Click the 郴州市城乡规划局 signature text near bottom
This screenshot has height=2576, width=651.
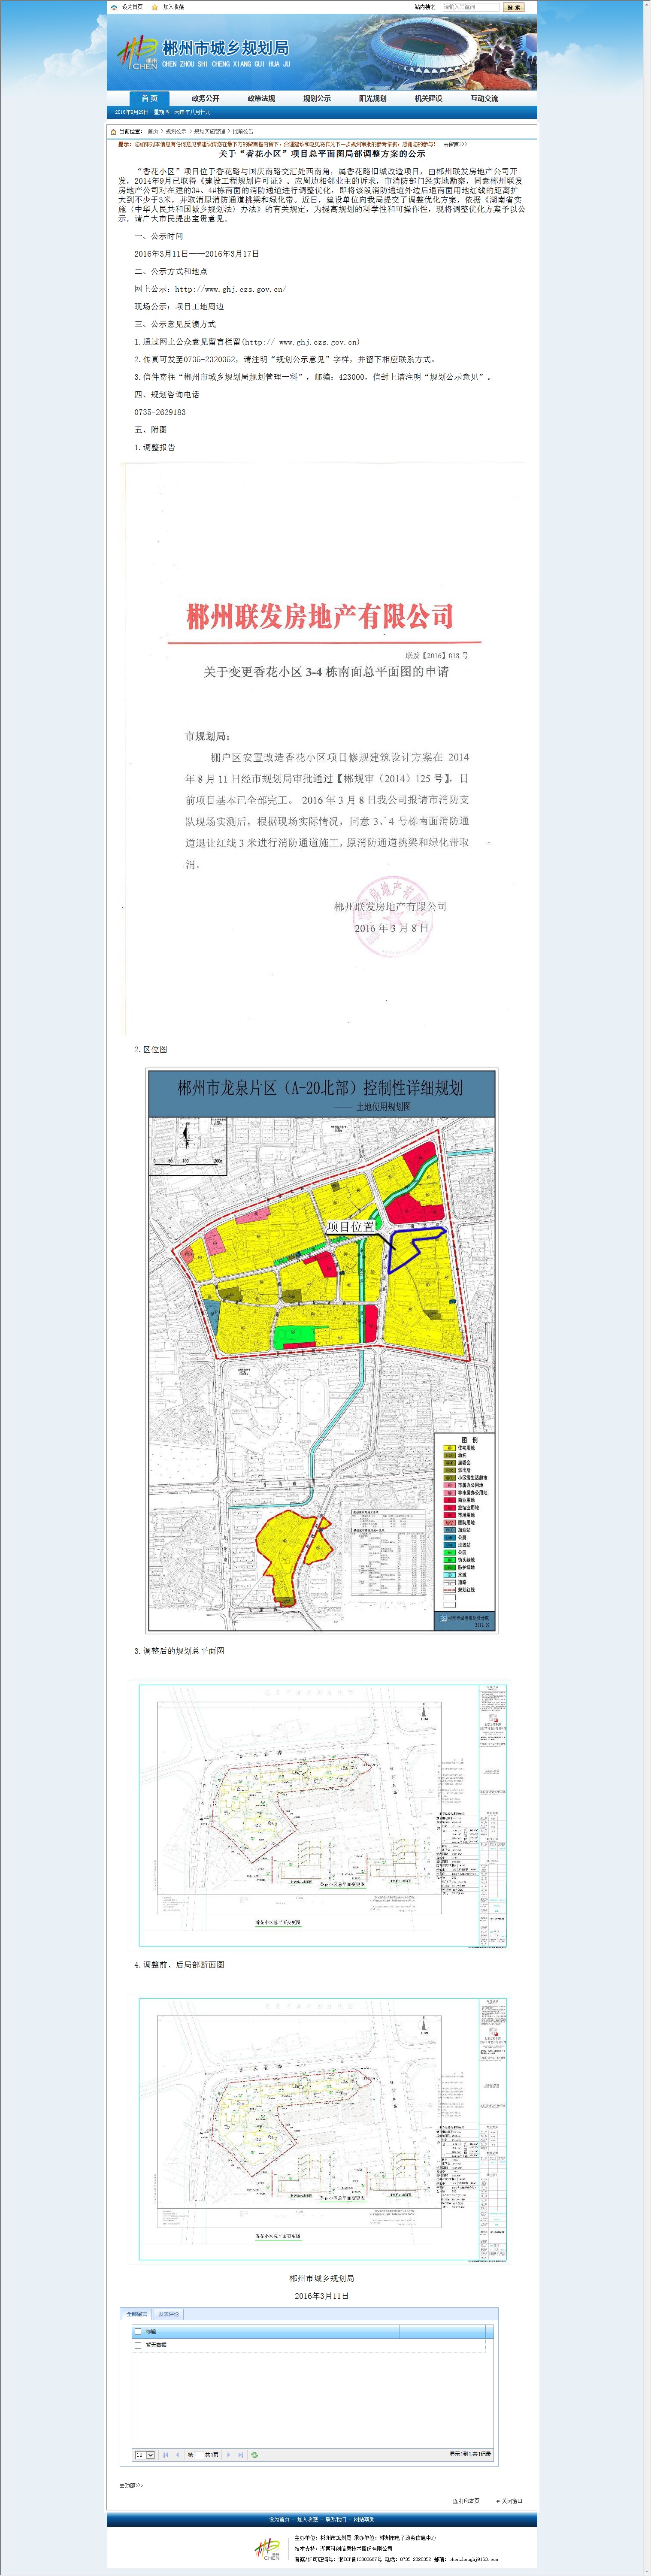pyautogui.click(x=322, y=2279)
